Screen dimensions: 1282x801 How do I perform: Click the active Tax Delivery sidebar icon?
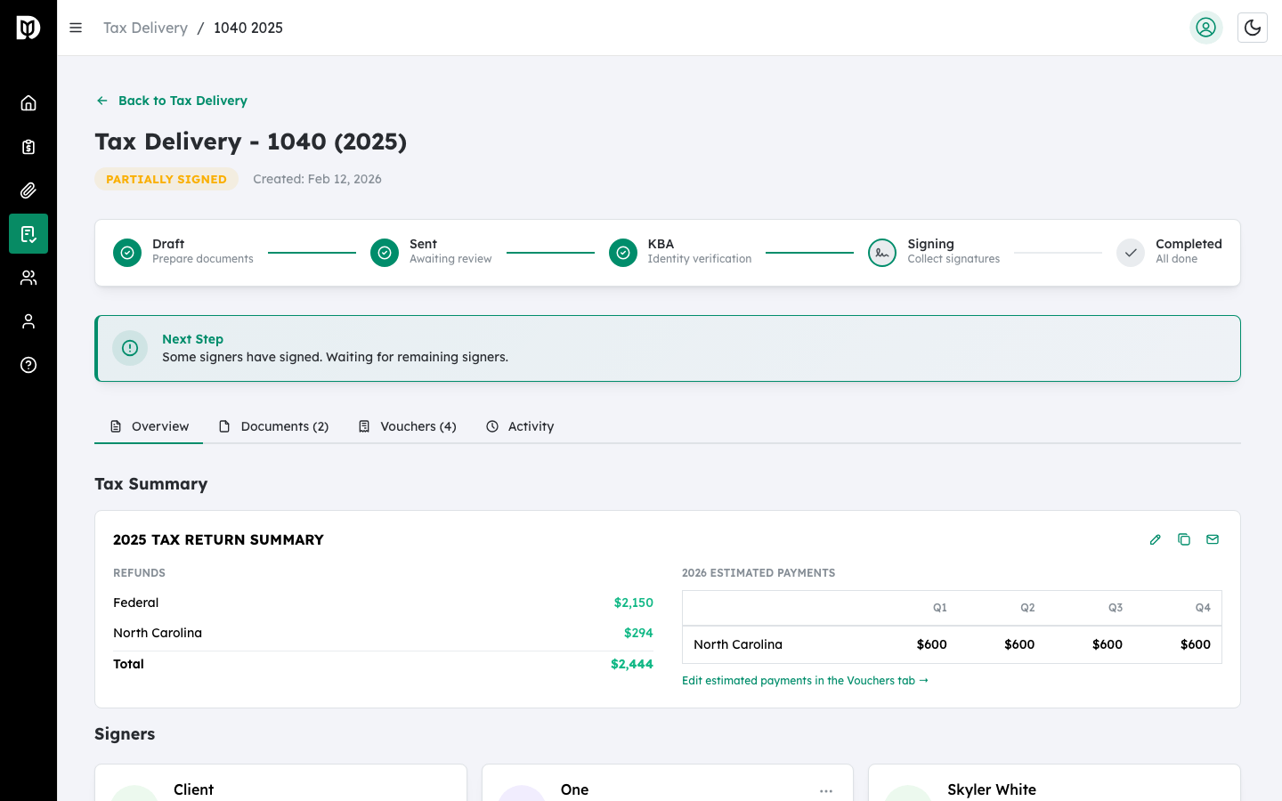[x=28, y=233]
